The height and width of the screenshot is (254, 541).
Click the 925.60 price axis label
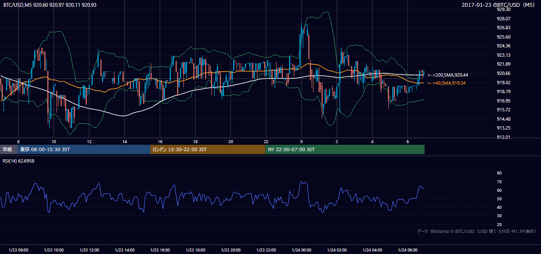pyautogui.click(x=503, y=37)
